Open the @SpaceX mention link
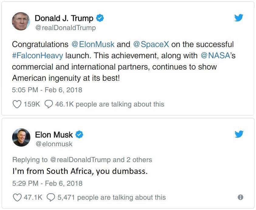 click(151, 44)
